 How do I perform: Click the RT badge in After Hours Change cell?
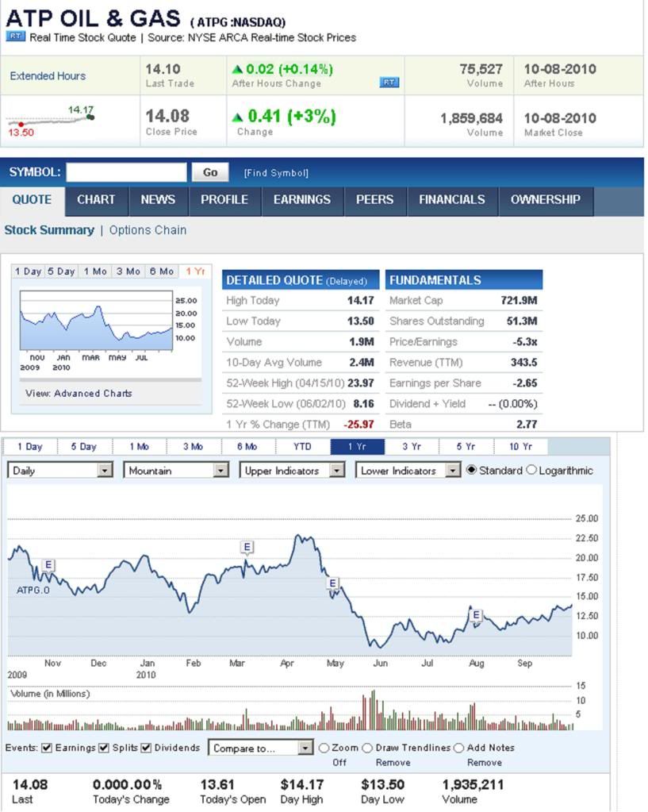[x=389, y=82]
